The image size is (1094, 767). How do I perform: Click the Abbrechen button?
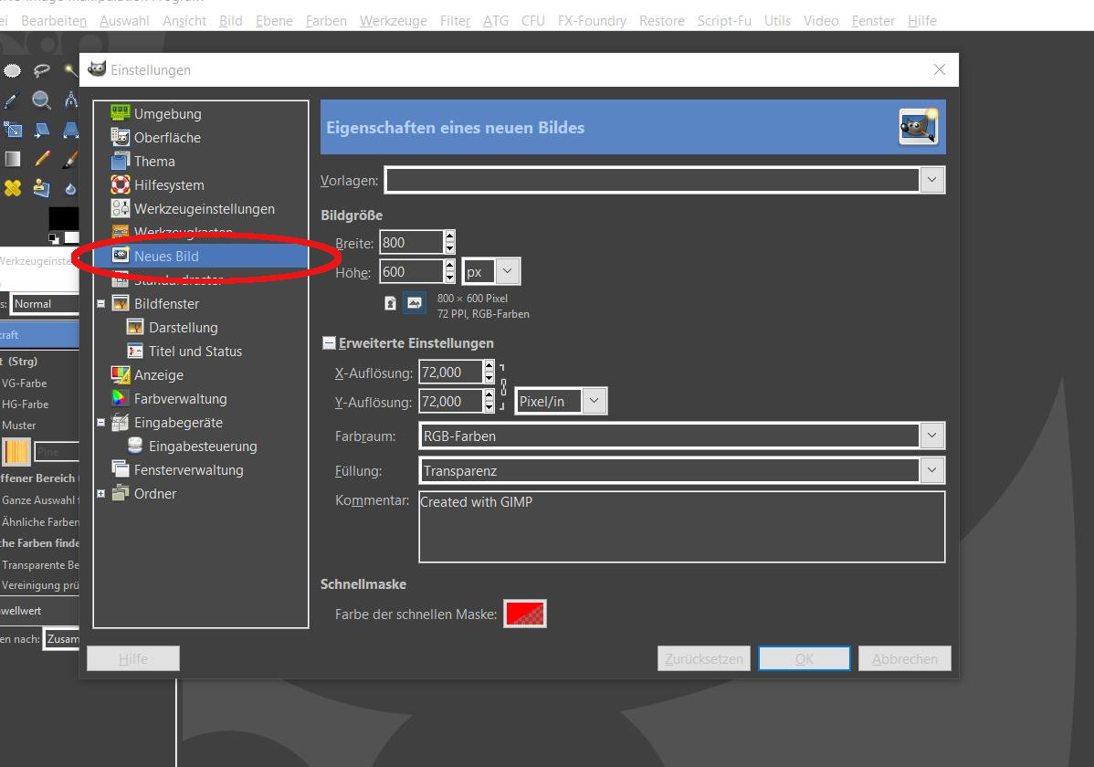904,658
